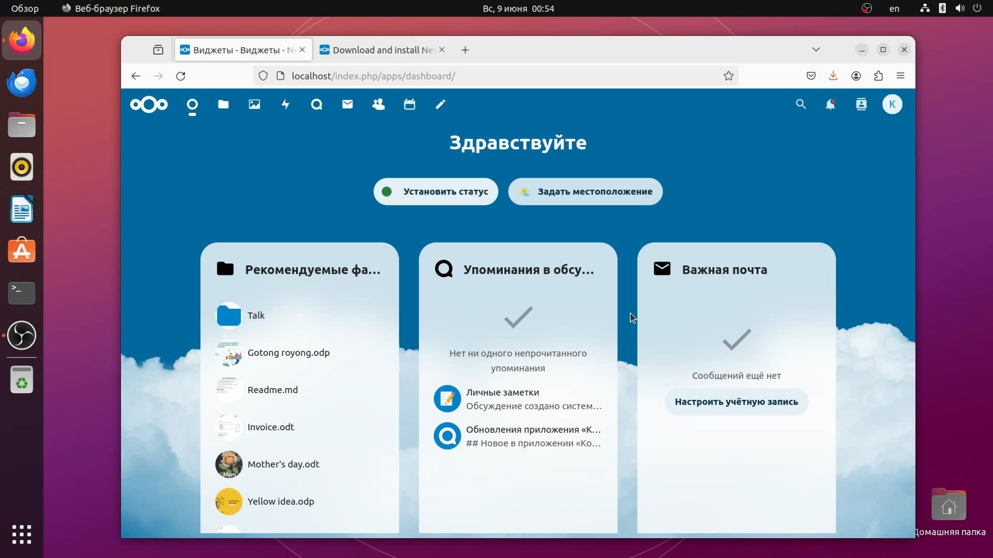Open the Calendar app icon
Screen dimensions: 993x558
click(409, 104)
